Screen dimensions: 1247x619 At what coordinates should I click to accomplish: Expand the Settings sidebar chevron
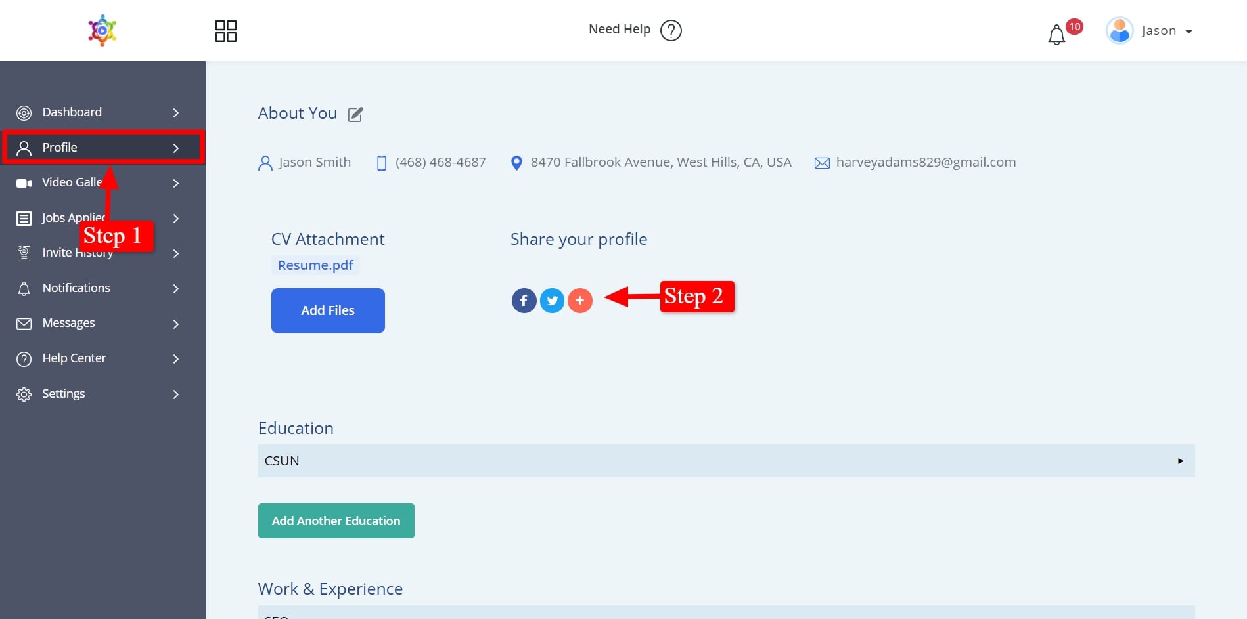175,395
